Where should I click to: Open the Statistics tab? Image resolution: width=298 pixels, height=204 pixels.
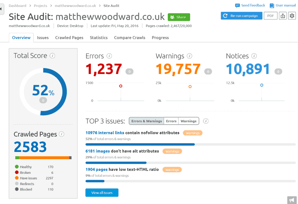coord(99,37)
